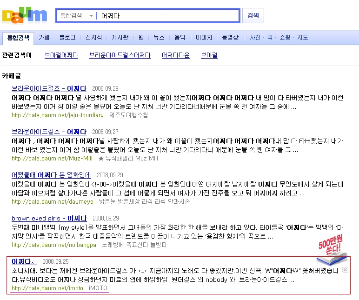Screen dimensions: 359x300
Task: Open result 브라운아이드걸즈 - 어쩌다
Action: (49, 88)
